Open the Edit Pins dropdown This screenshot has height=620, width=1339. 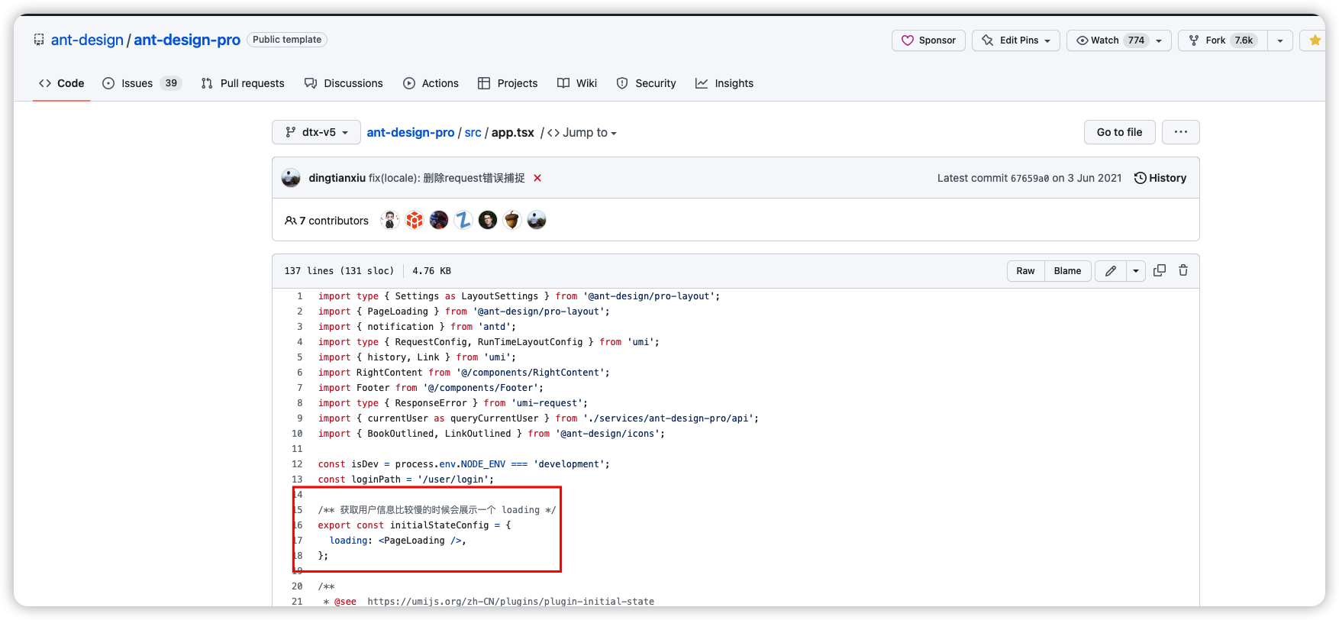(x=1016, y=40)
